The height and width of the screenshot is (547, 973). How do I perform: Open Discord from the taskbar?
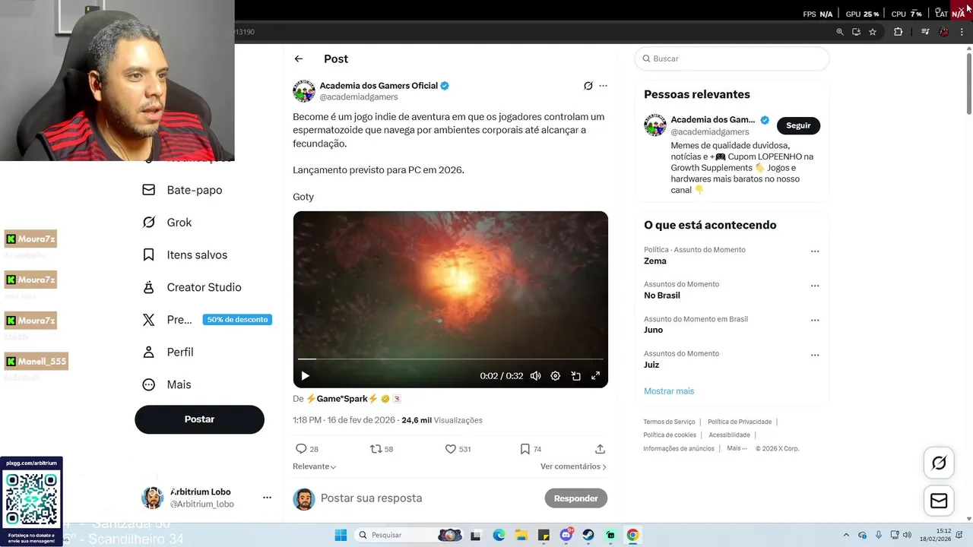pyautogui.click(x=566, y=535)
